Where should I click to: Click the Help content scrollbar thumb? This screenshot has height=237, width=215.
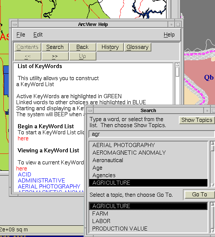pos(177,72)
